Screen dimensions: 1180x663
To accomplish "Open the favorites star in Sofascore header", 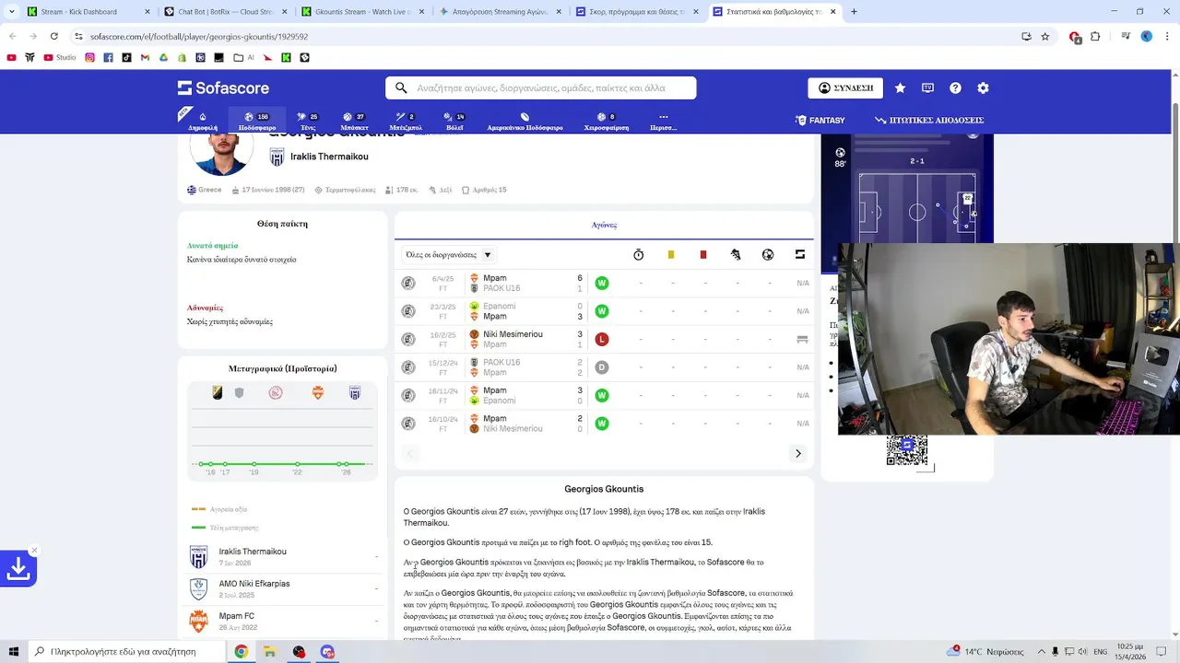I will (x=900, y=87).
